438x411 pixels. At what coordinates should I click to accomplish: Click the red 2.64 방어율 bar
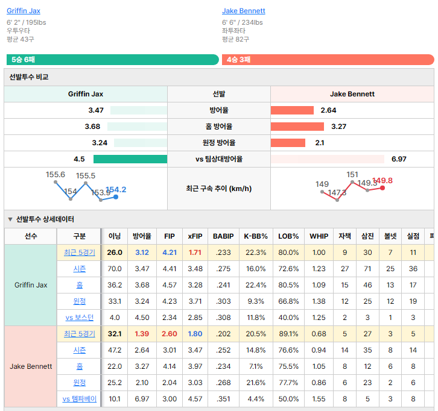pos(292,110)
